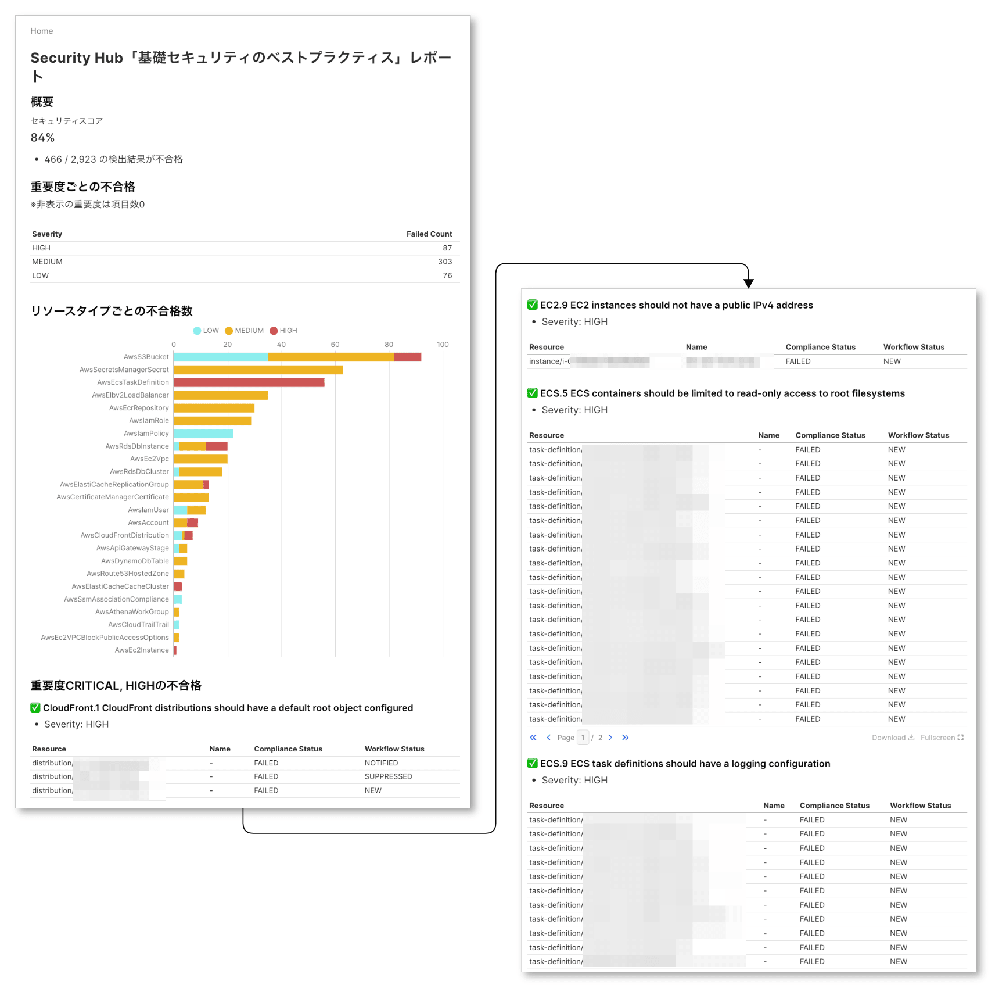Click the AwsElbv2LoadBalancer bar label

click(131, 395)
